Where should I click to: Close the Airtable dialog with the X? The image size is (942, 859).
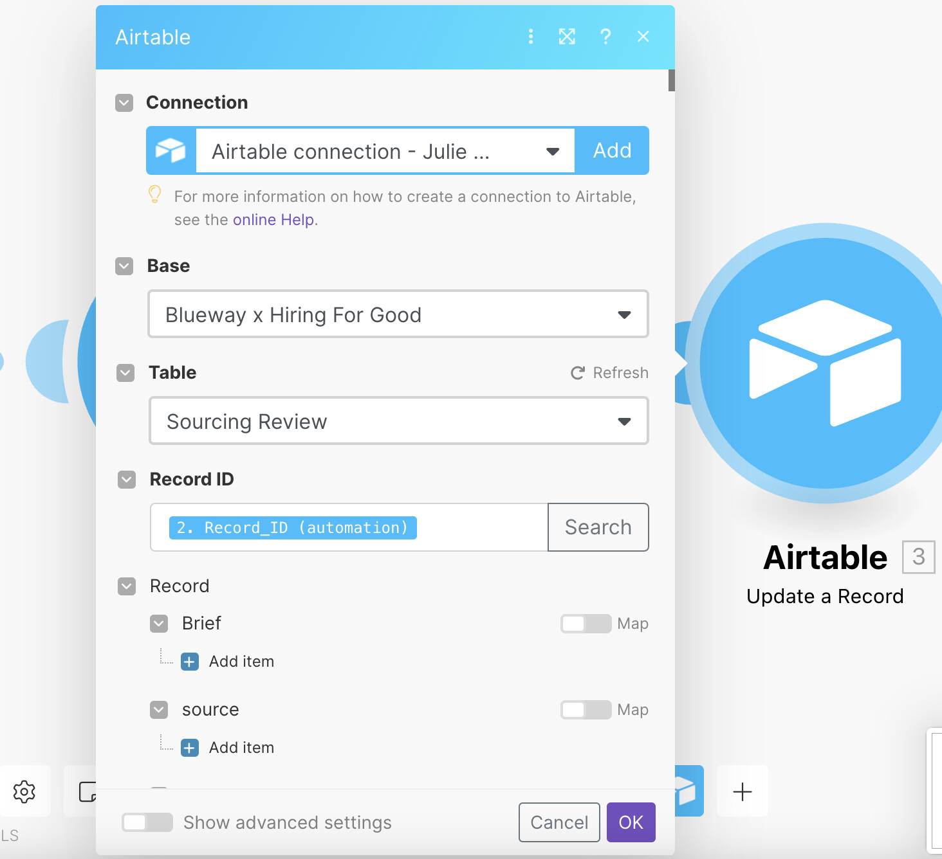[643, 37]
